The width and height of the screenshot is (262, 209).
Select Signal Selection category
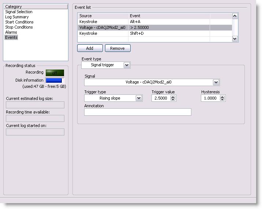coord(19,12)
